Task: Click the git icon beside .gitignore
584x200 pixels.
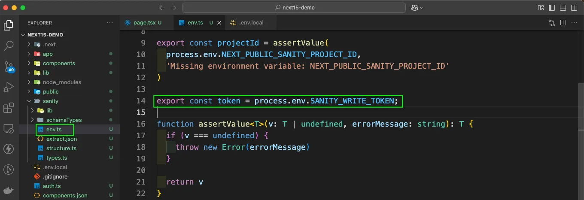Action: pyautogui.click(x=37, y=176)
